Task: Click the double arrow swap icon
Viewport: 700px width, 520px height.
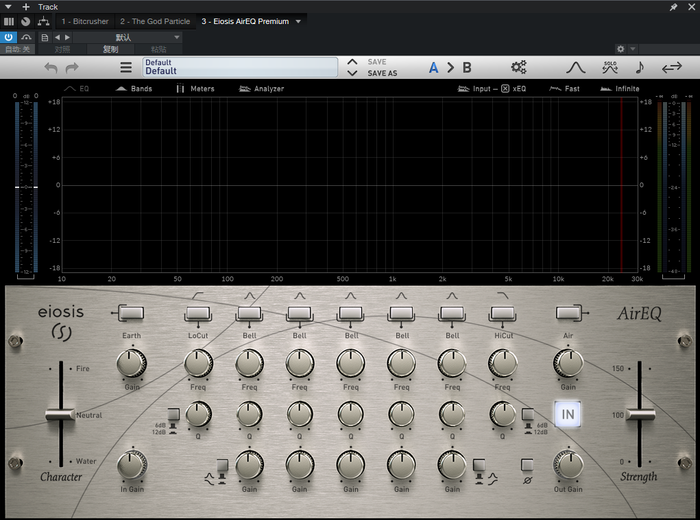Action: click(671, 67)
